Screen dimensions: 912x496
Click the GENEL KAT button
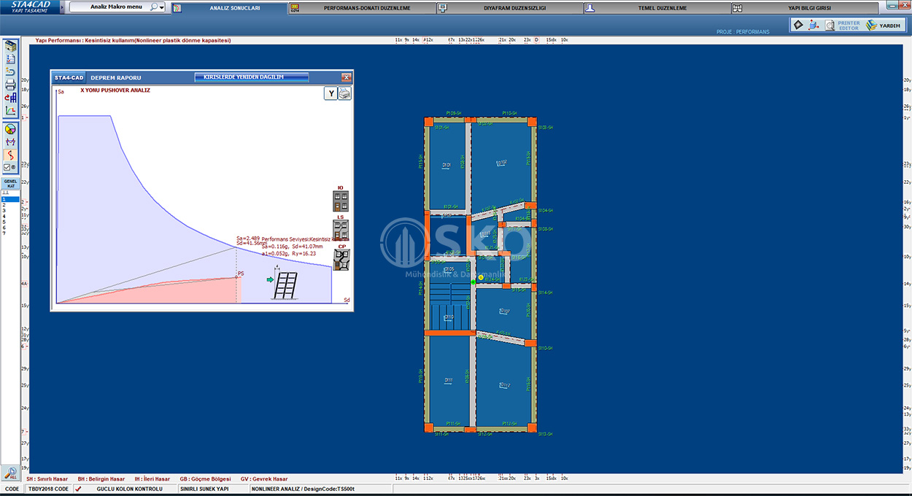coord(10,183)
